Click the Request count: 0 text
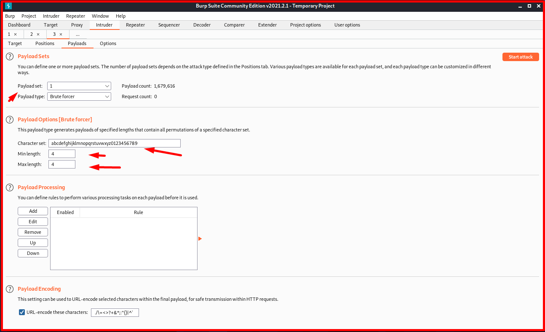 pos(139,96)
